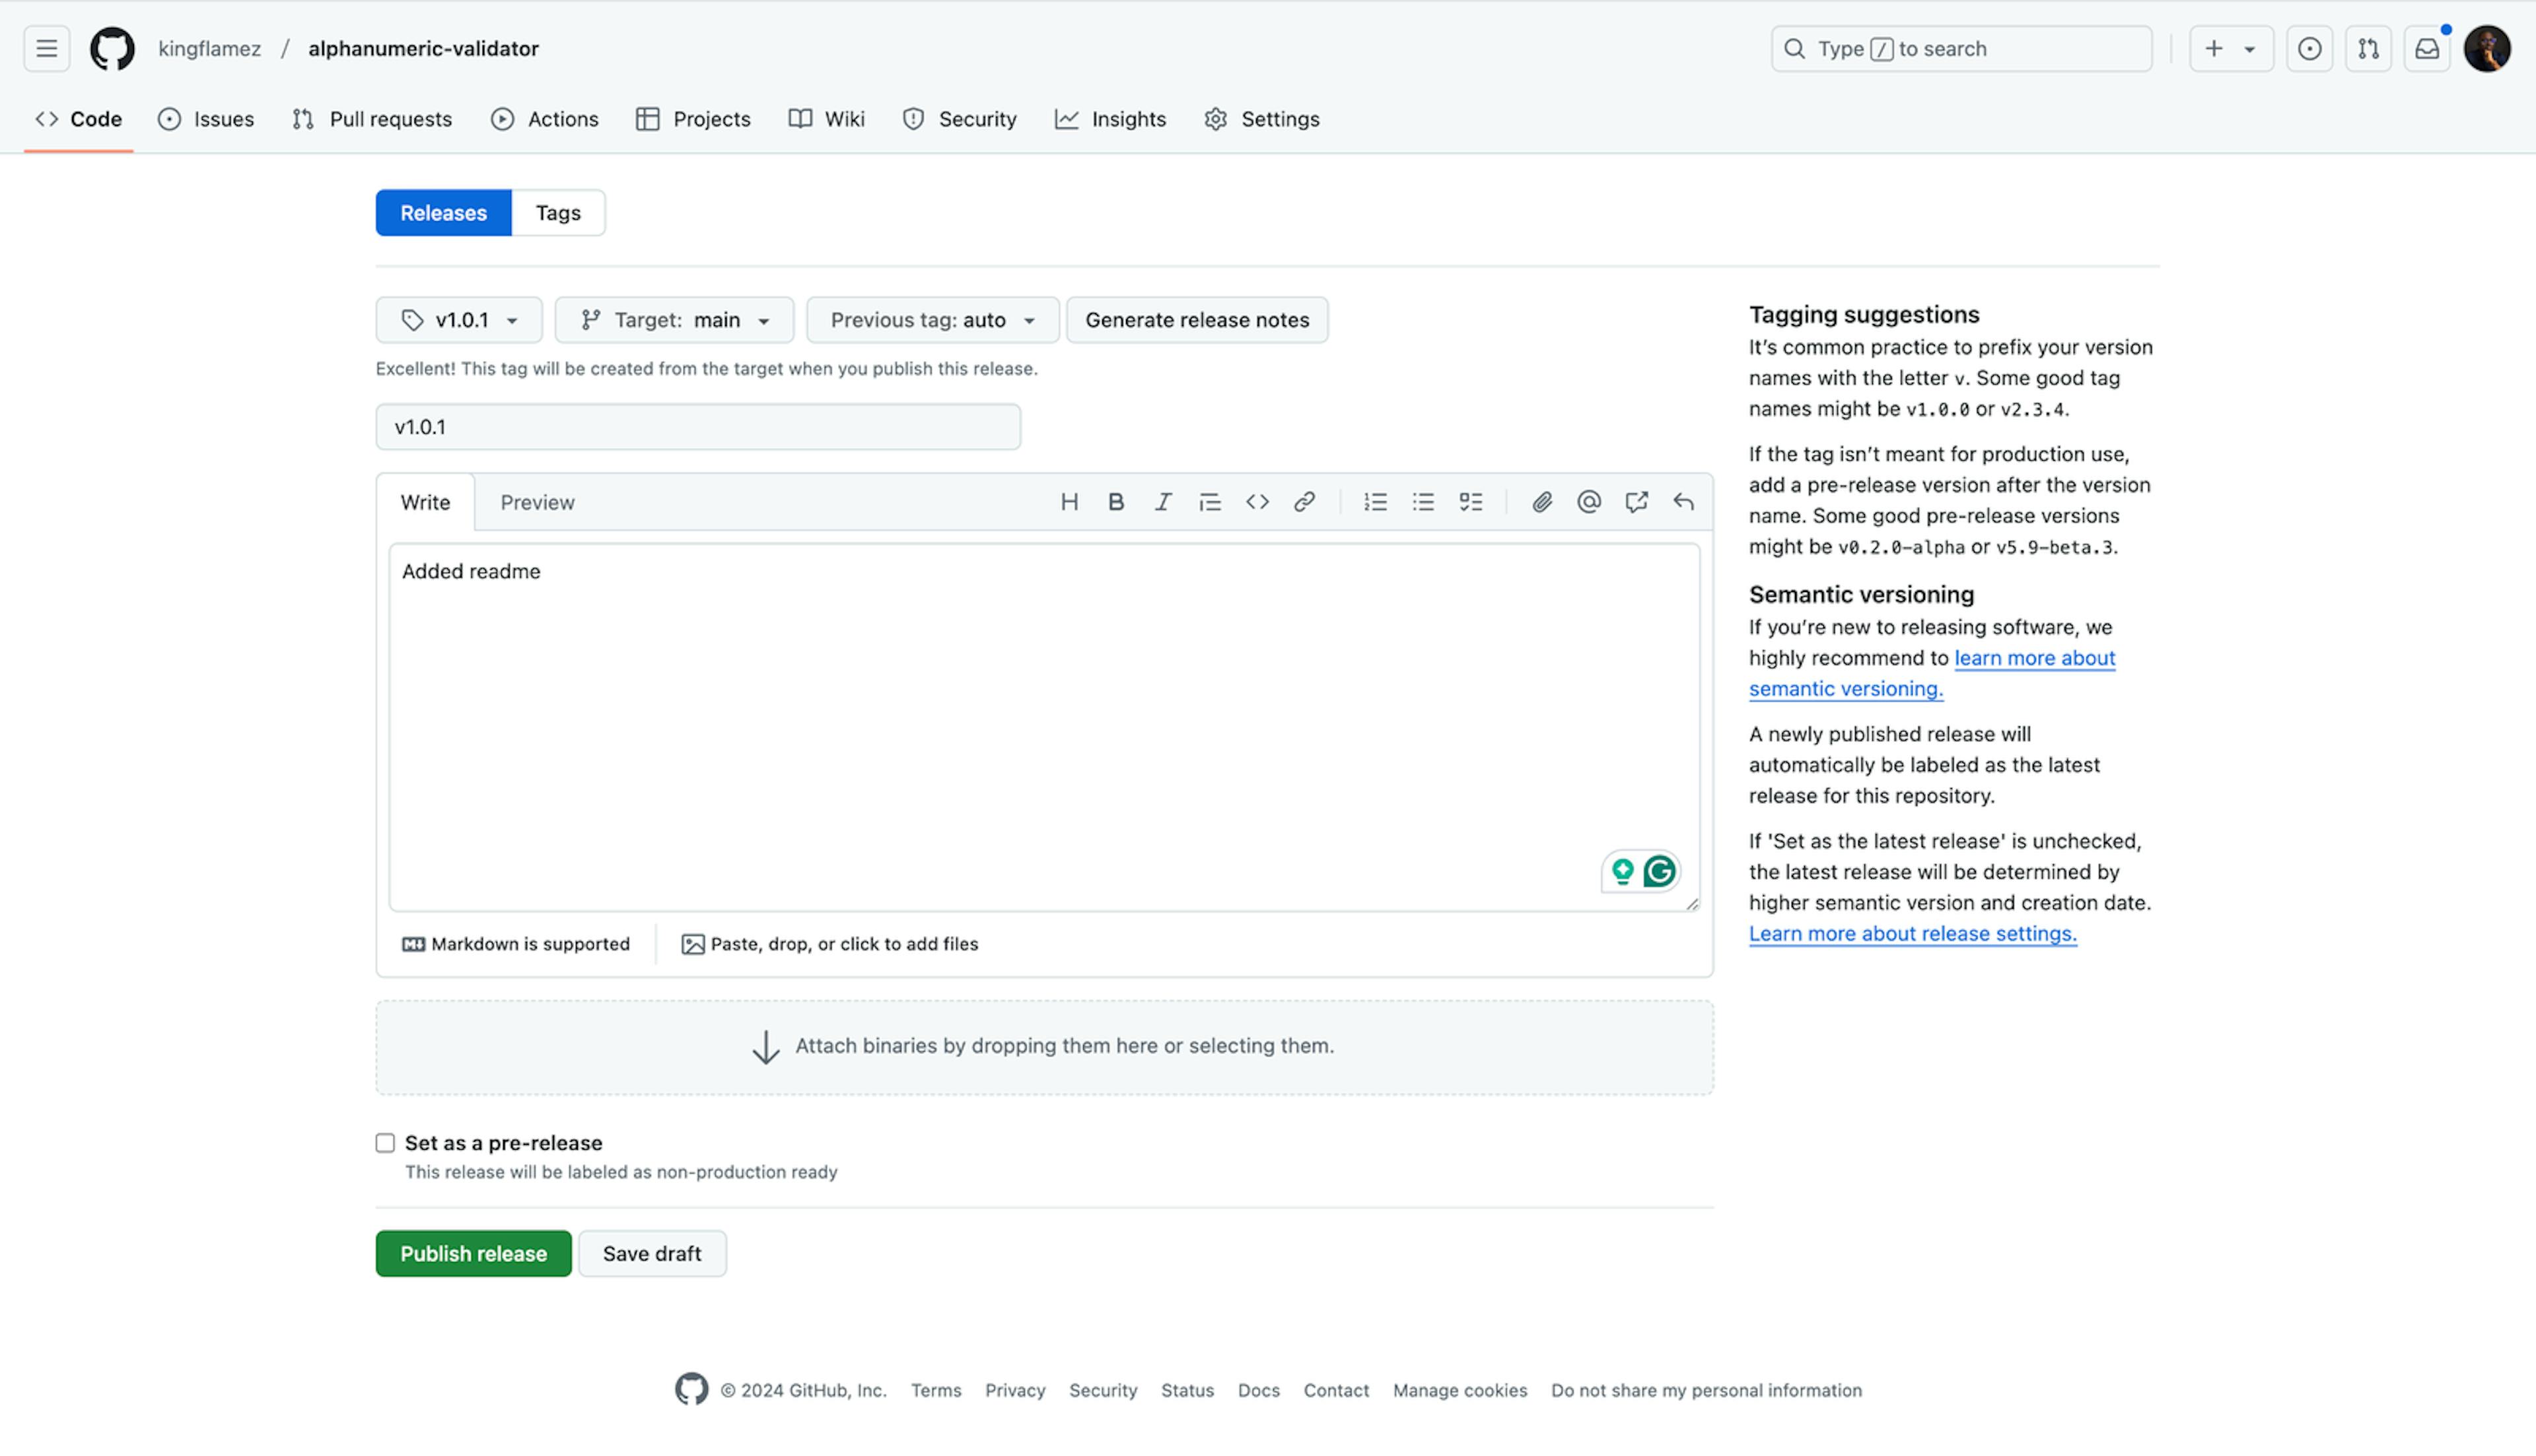Insert a task list
The image size is (2536, 1456).
pos(1469,502)
